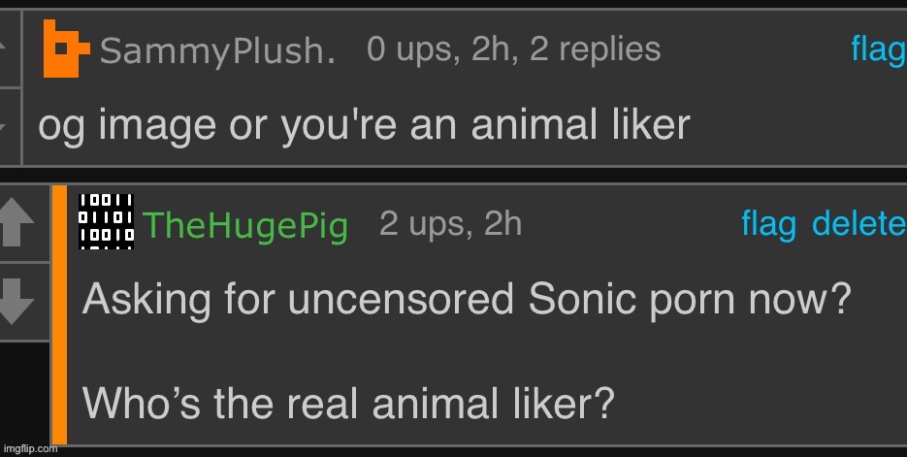Click SammyPlush's orange avatar icon
The image size is (907, 457).
(x=65, y=49)
